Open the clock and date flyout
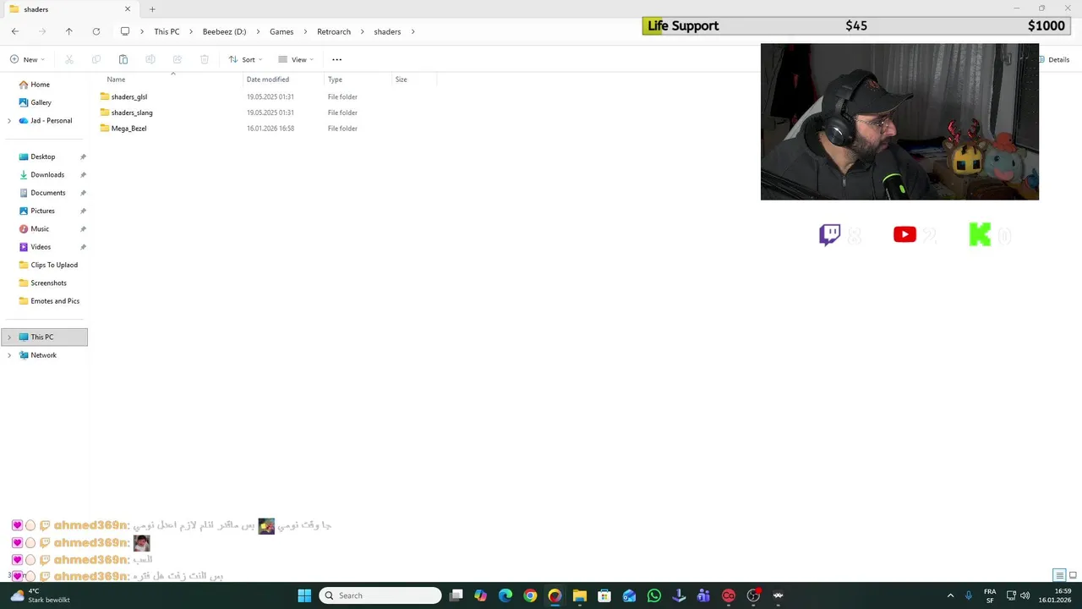 [1057, 595]
